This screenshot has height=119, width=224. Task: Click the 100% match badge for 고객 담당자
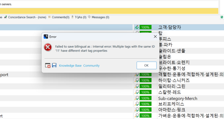pos(146,27)
